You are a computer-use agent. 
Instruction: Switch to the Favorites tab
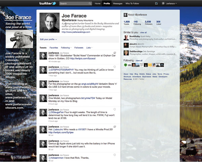click(x=54, y=48)
